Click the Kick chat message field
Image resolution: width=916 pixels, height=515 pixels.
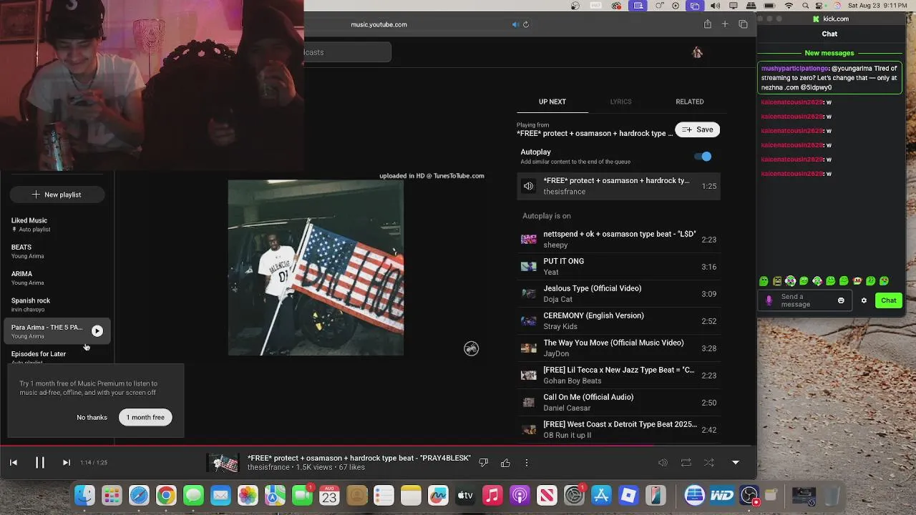click(806, 301)
